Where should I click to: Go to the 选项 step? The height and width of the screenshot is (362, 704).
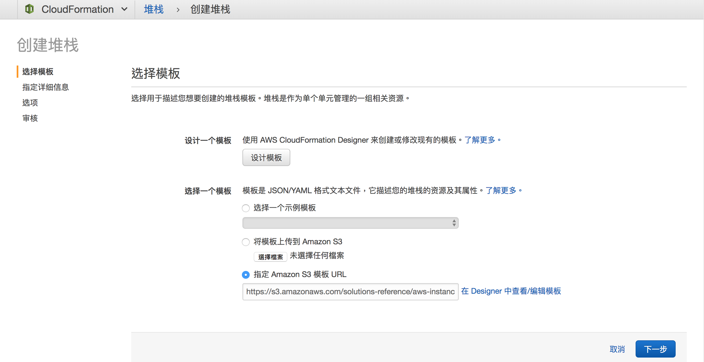click(30, 103)
